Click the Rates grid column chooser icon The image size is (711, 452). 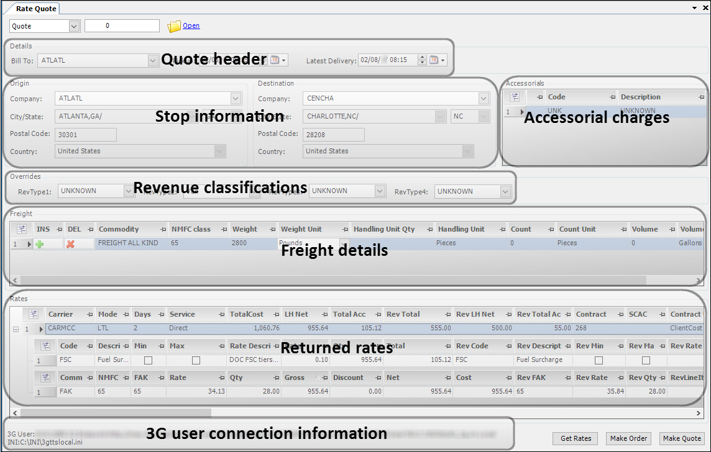click(x=34, y=314)
